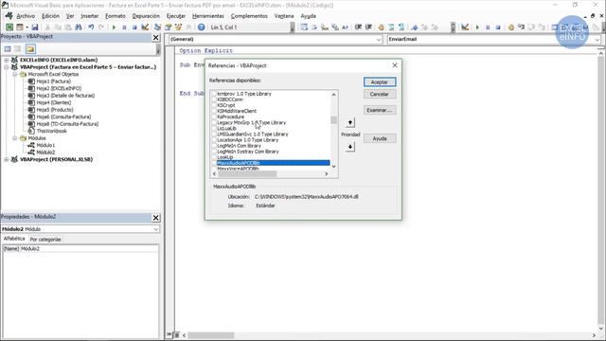Image resolution: width=606 pixels, height=341 pixels.
Task: Open the Módulo2 properties object dropdown
Action: [155, 229]
